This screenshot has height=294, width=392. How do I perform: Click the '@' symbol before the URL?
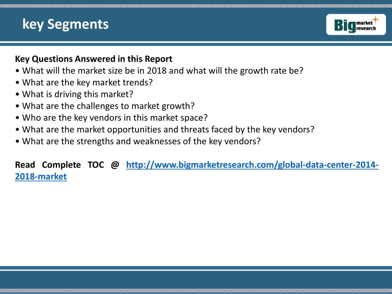115,165
